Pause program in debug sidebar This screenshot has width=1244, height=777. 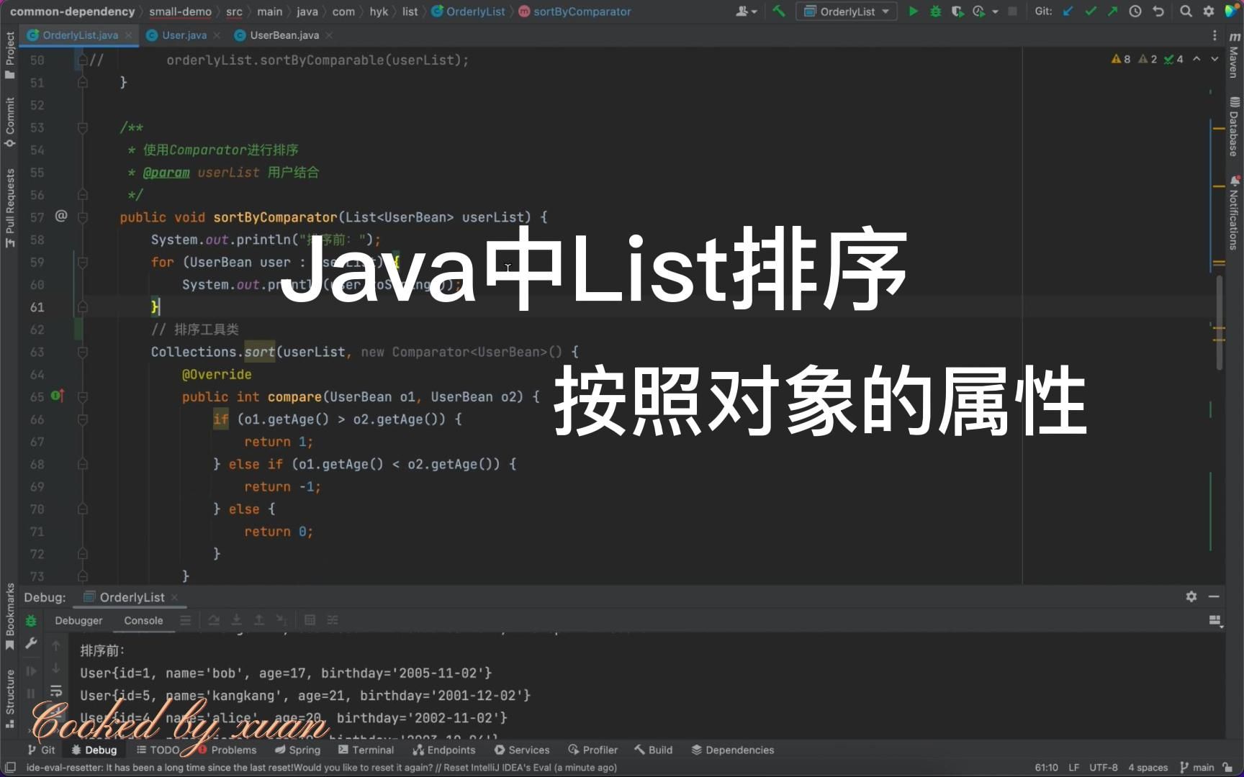[x=31, y=694]
